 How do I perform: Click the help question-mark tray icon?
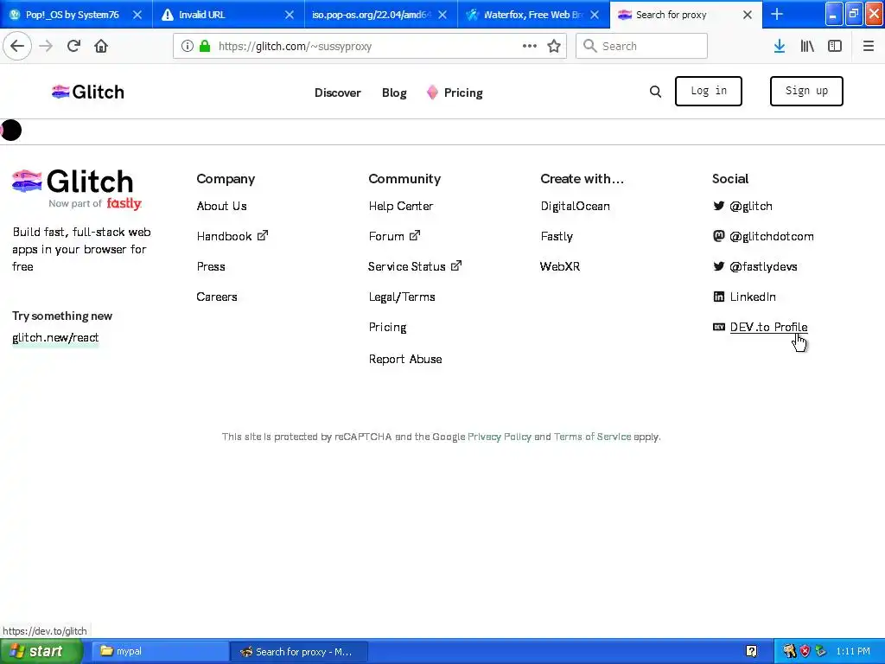[751, 651]
